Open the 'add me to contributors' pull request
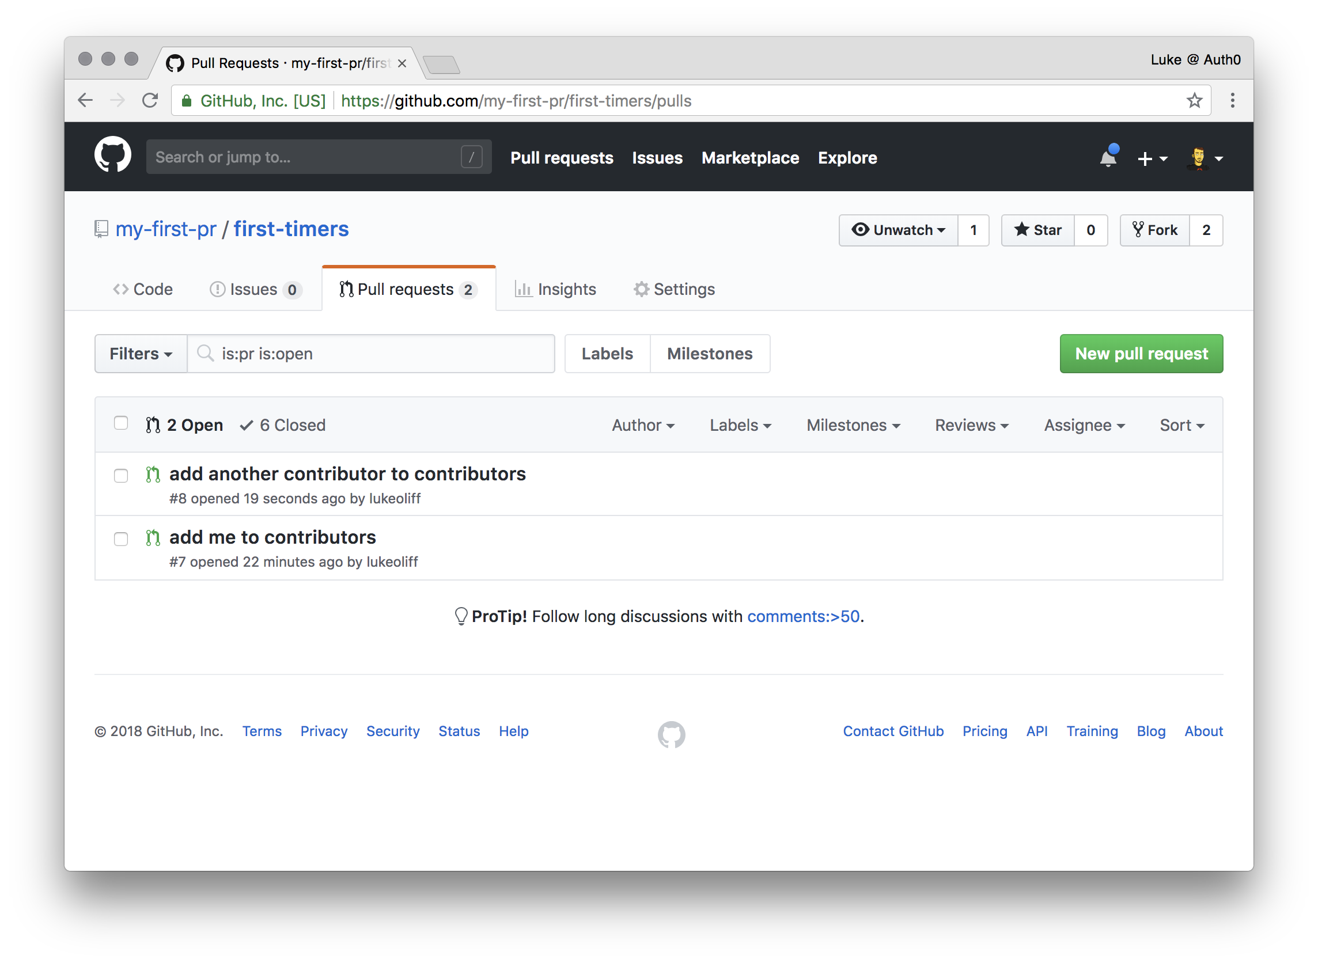Viewport: 1318px width, 963px height. tap(272, 537)
